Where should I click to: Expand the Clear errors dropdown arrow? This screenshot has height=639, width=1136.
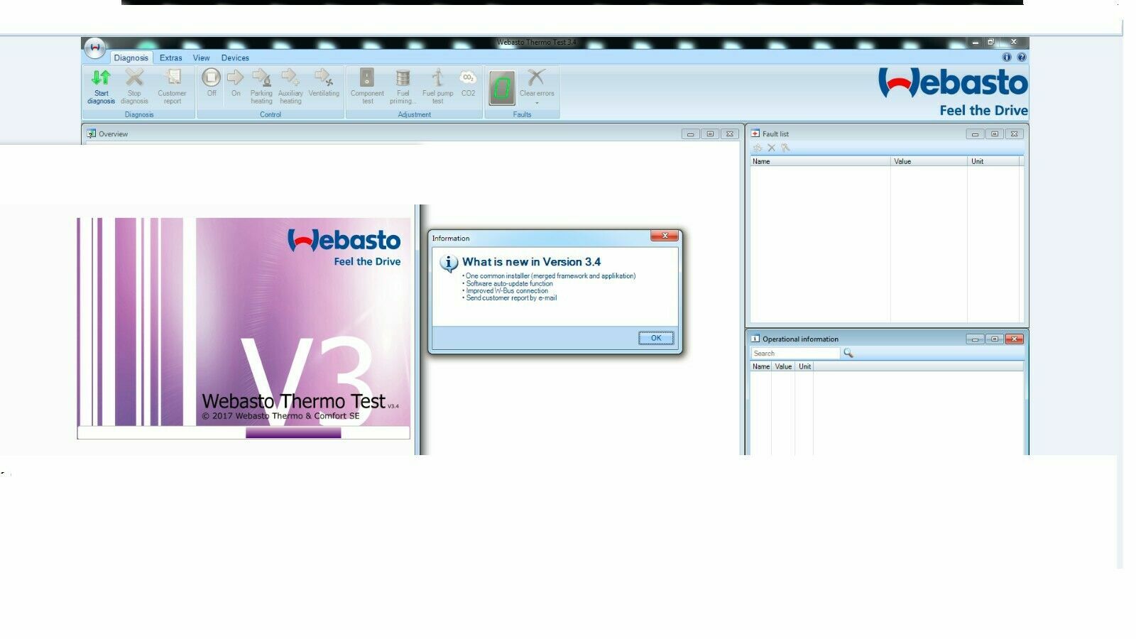(537, 103)
